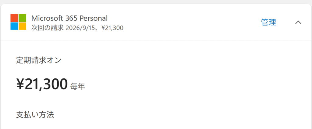Click the divider line below the header
The image size is (312, 129).
156,41
